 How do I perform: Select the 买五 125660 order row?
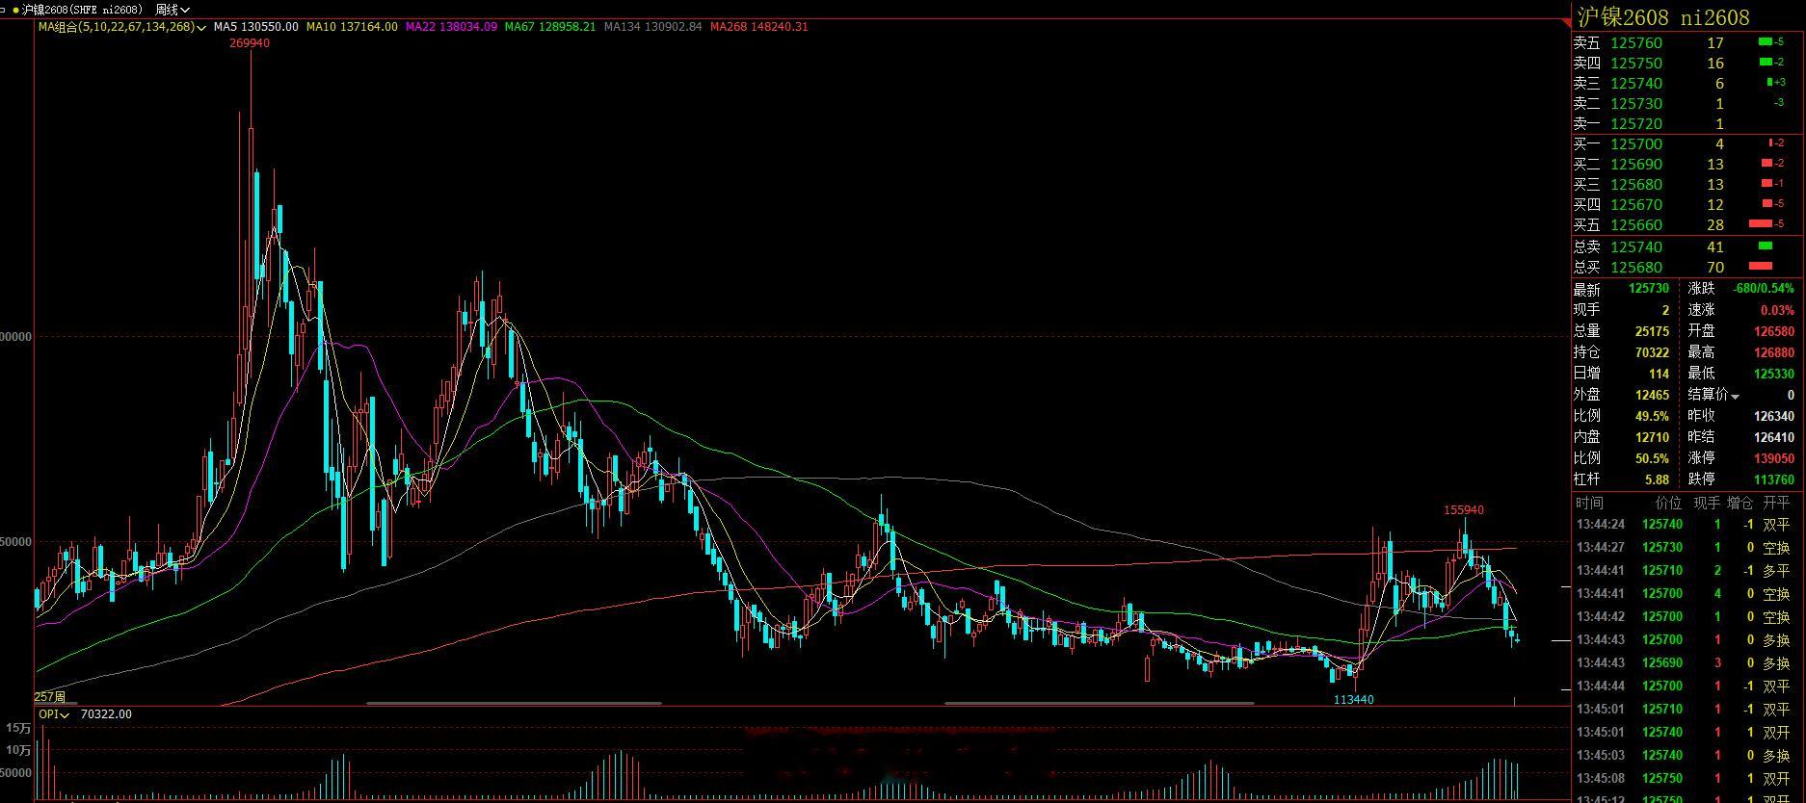click(x=1688, y=224)
